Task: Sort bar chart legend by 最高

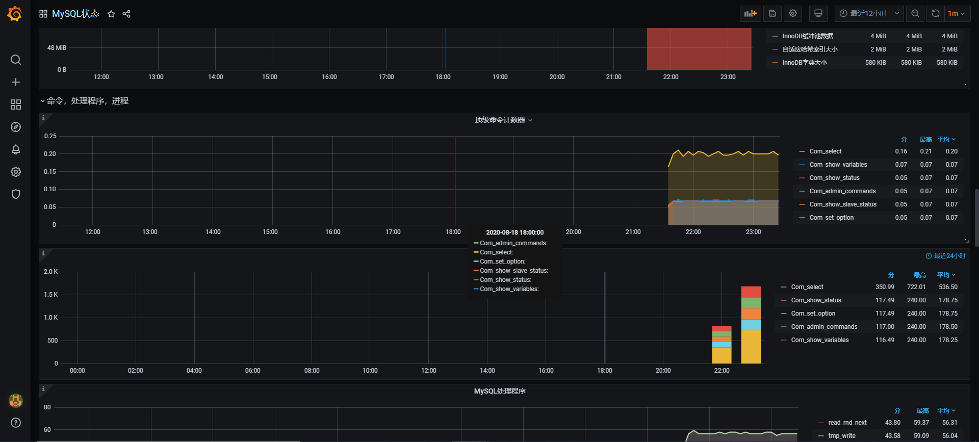Action: tap(919, 275)
